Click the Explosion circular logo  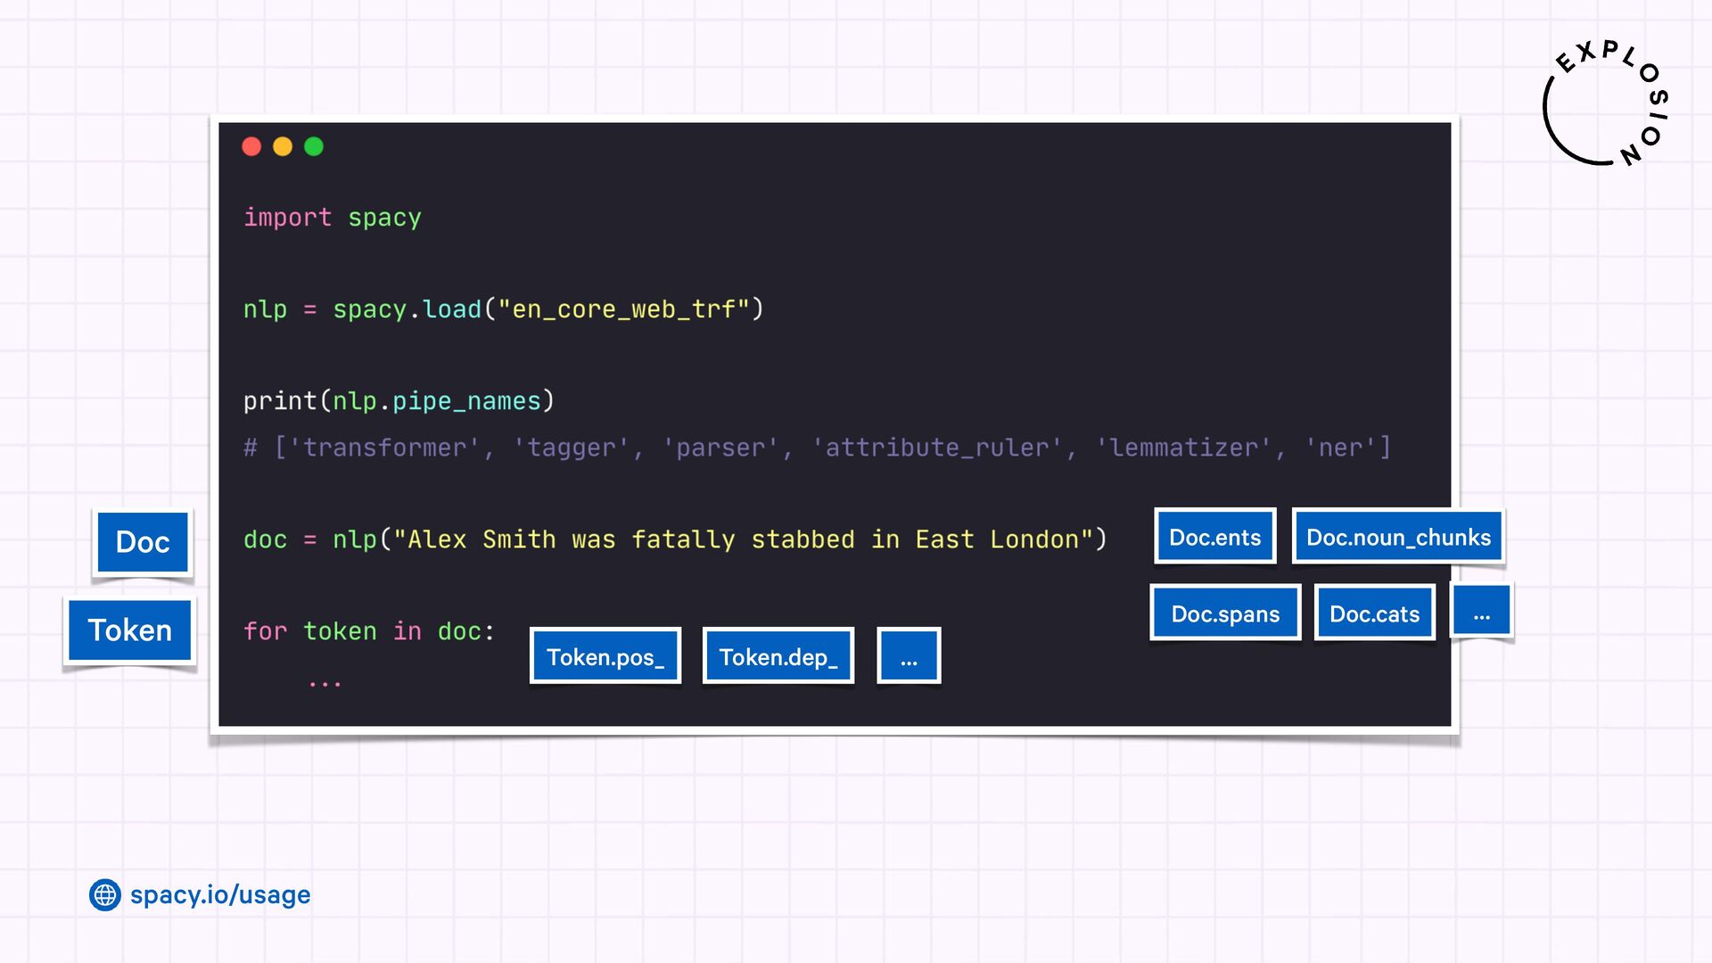coord(1605,104)
